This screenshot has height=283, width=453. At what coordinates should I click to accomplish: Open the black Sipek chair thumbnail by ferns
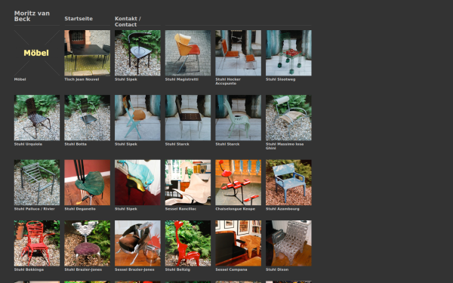[137, 53]
